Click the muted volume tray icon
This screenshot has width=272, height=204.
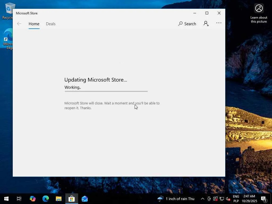tap(228, 199)
